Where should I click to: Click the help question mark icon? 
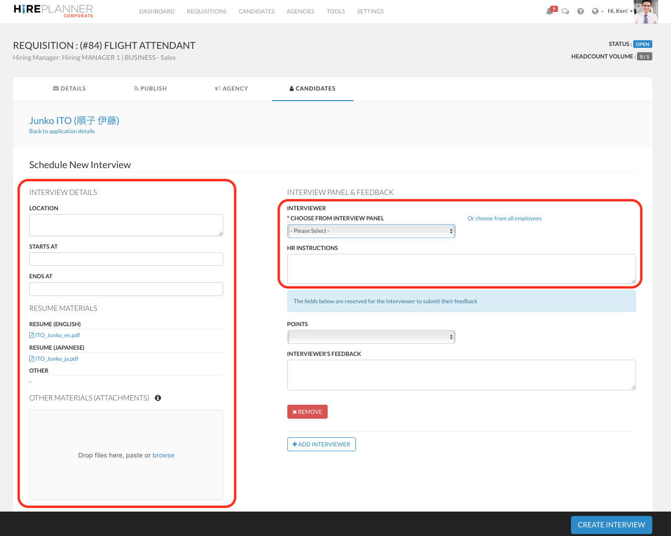coord(580,11)
